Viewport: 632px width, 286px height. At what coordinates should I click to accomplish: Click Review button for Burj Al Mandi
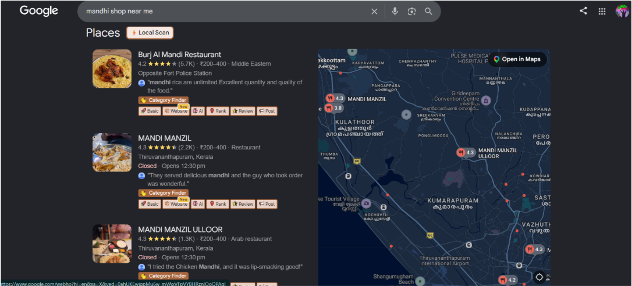tap(242, 111)
